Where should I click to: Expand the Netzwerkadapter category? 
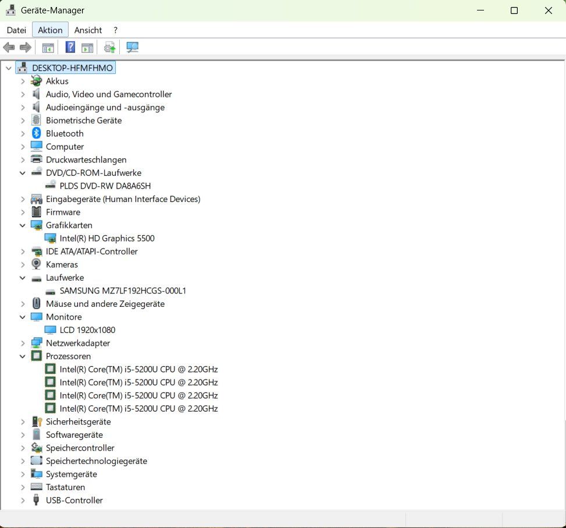coord(23,343)
